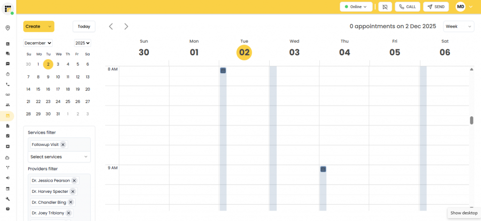Open the voicemail sidebar icon
Image resolution: width=481 pixels, height=221 pixels.
pyautogui.click(x=8, y=95)
